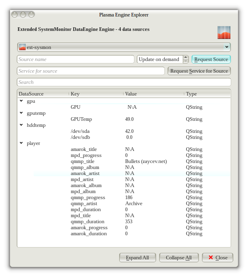Collapse the gpu data source
The height and width of the screenshot is (277, 248).
(21, 101)
